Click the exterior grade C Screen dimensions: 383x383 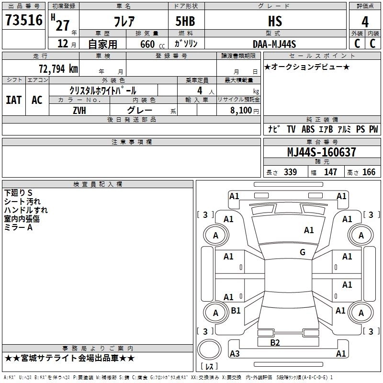tap(357, 44)
